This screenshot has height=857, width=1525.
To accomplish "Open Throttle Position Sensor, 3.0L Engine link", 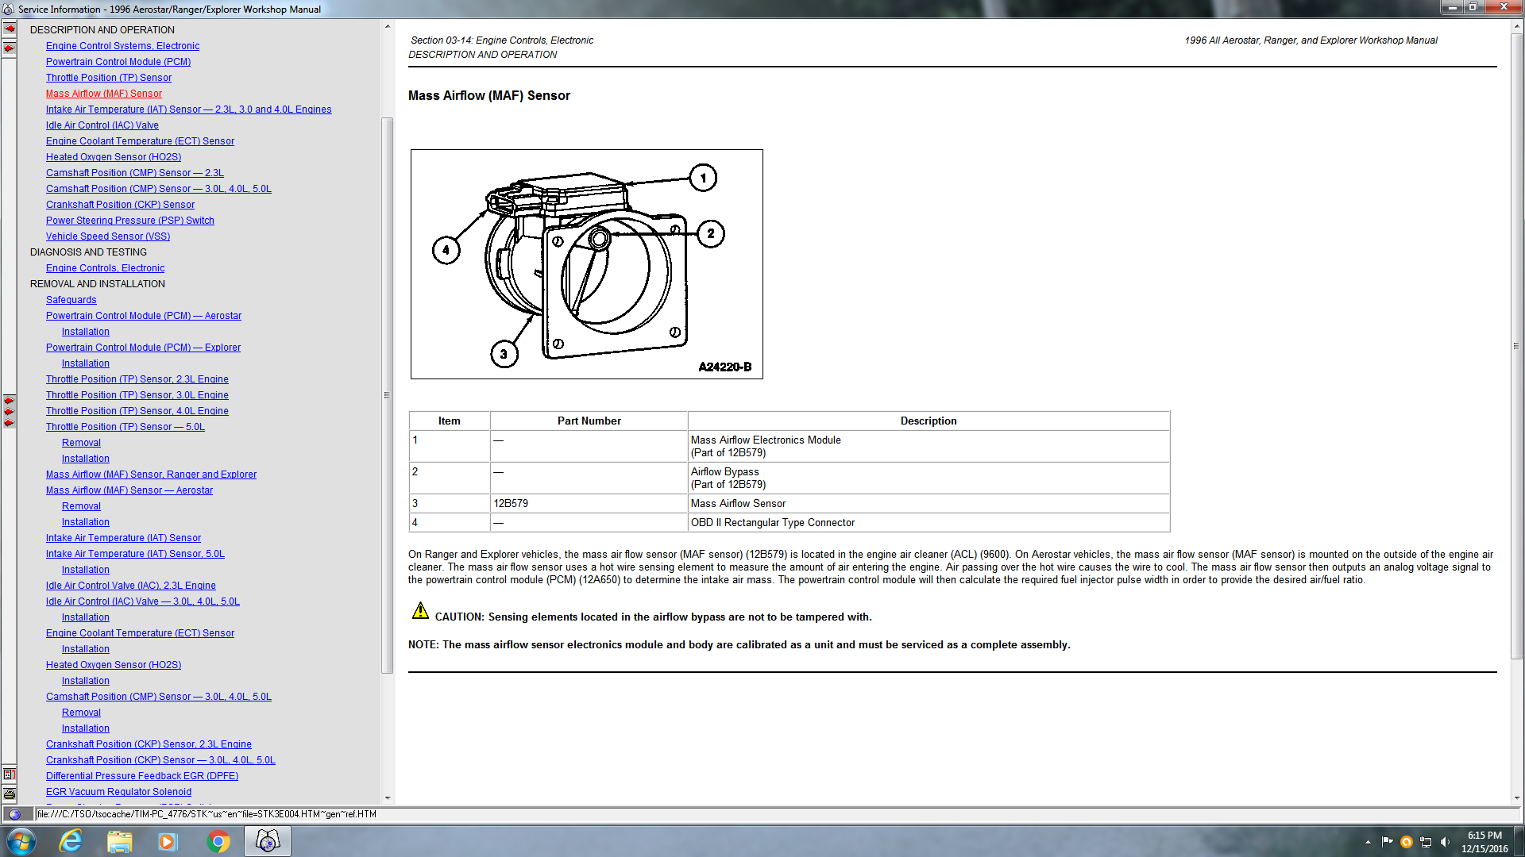I will 137,395.
